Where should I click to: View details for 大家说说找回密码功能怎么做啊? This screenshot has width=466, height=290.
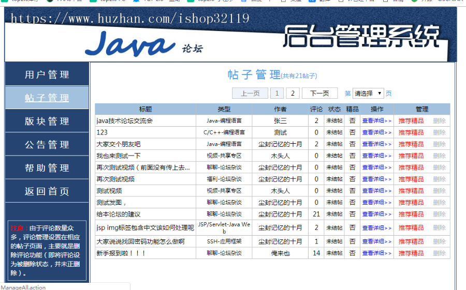coord(377,241)
